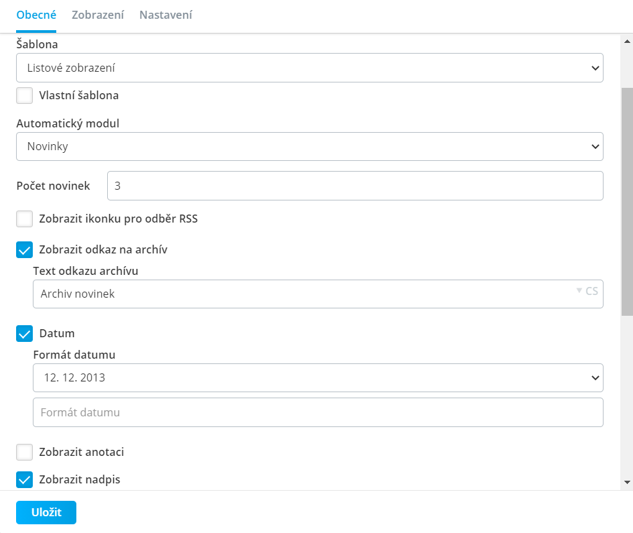633x533 pixels.
Task: Click the scrollbar down arrow
Action: click(x=627, y=482)
